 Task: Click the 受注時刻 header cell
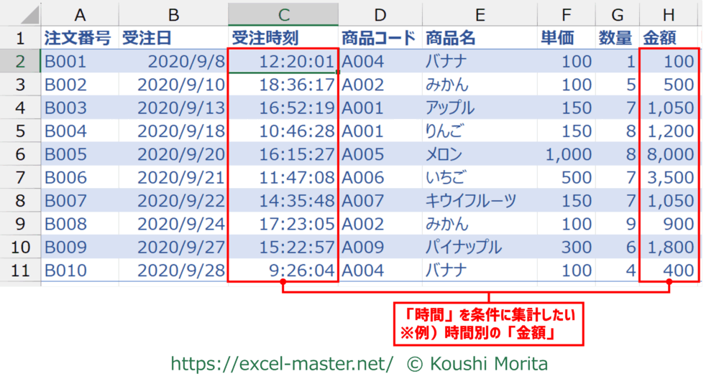point(283,37)
